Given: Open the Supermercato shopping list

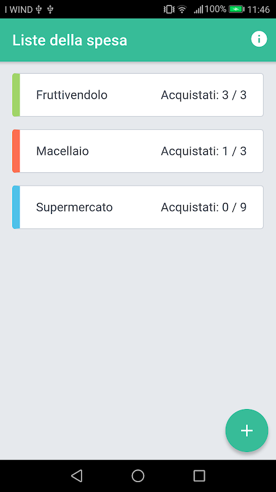Looking at the screenshot, I should (137, 207).
